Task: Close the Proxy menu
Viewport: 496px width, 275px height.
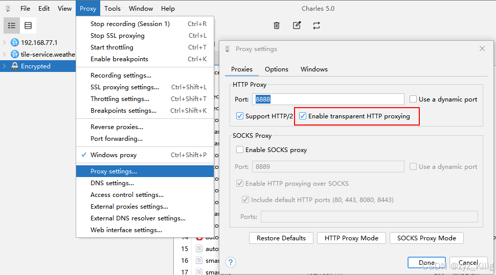Action: pyautogui.click(x=88, y=9)
